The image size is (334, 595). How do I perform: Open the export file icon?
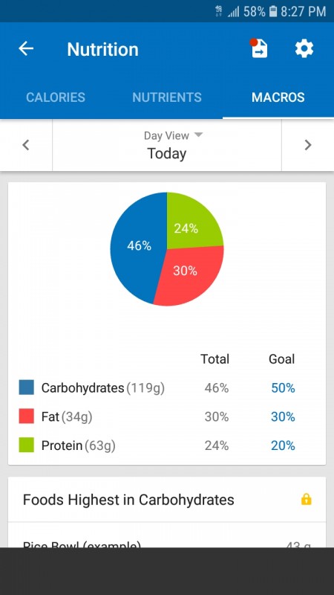click(259, 48)
